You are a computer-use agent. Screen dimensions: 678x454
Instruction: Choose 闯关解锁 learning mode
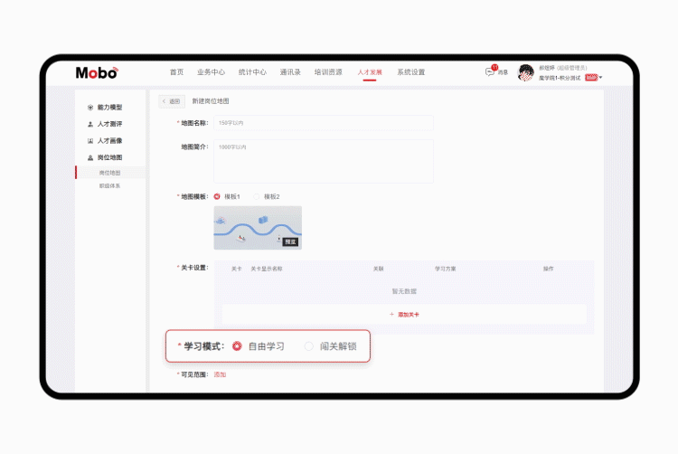[309, 345]
